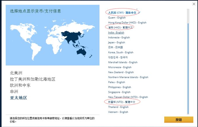The height and width of the screenshot is (127, 198).
Task: Select 北美洲 region
Action: tap(16, 73)
